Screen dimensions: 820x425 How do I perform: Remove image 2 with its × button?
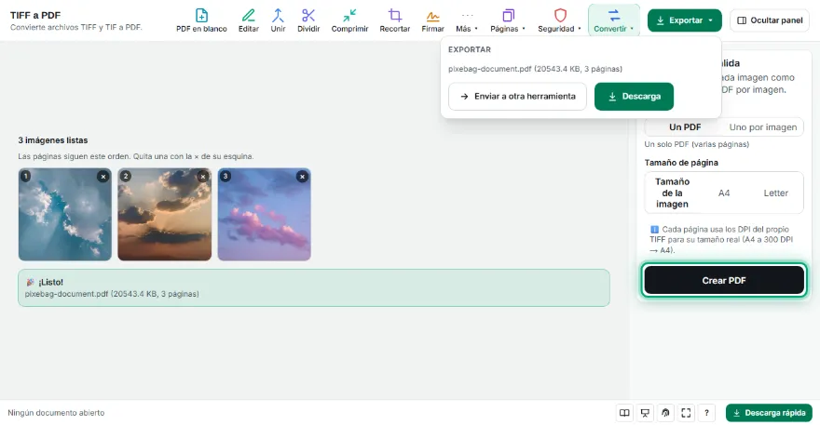(203, 177)
